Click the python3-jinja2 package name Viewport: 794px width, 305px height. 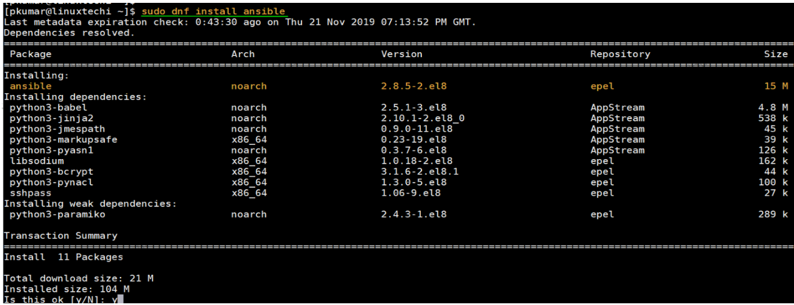coord(51,118)
